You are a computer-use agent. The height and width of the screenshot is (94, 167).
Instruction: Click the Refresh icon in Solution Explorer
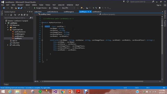(x=22, y=15)
